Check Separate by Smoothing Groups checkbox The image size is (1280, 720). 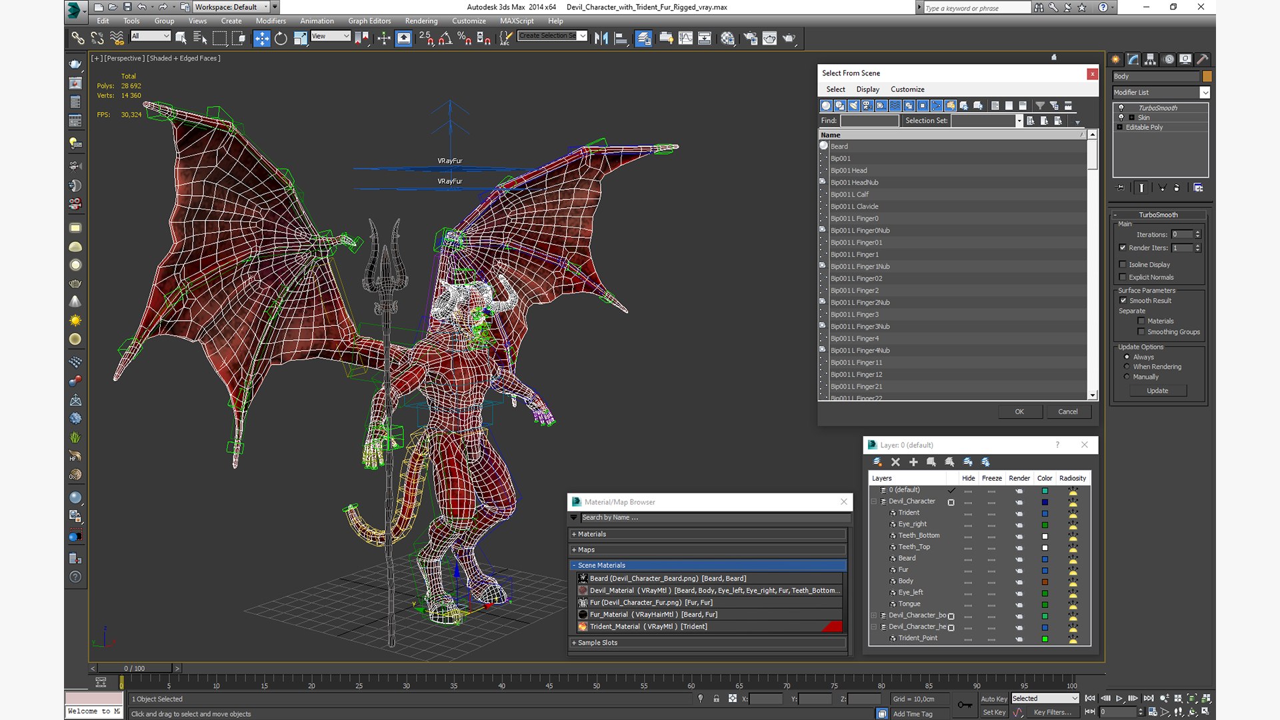[x=1141, y=332]
